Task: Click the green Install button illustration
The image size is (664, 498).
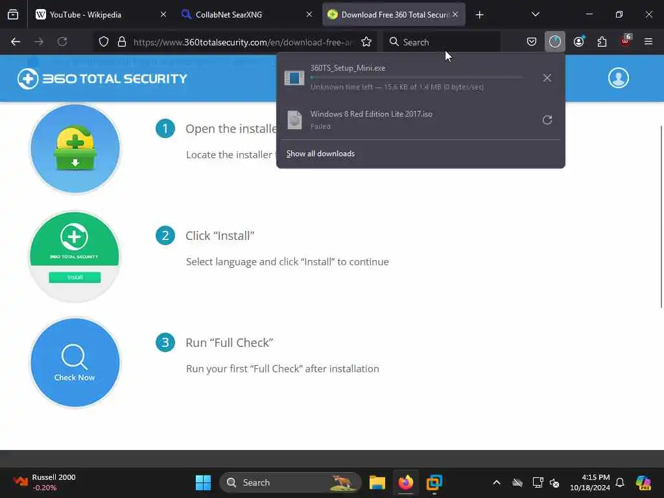Action: 75,278
